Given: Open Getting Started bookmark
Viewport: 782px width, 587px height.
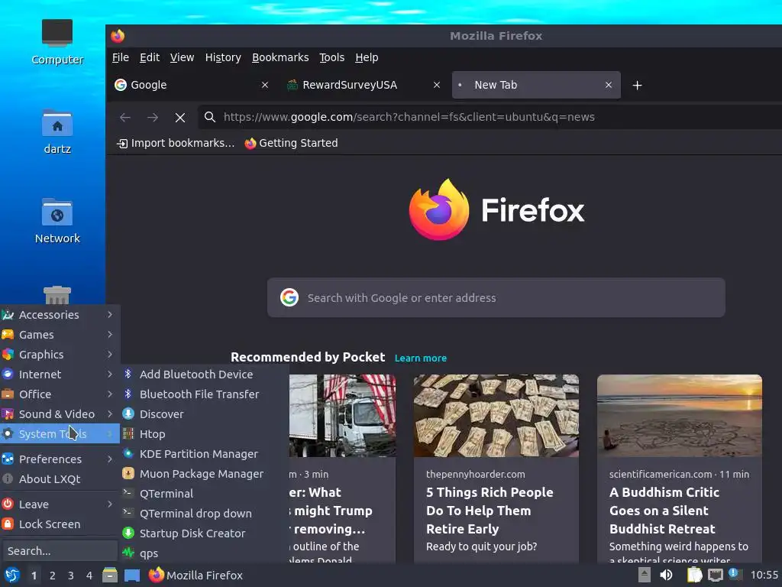Looking at the screenshot, I should [x=291, y=143].
